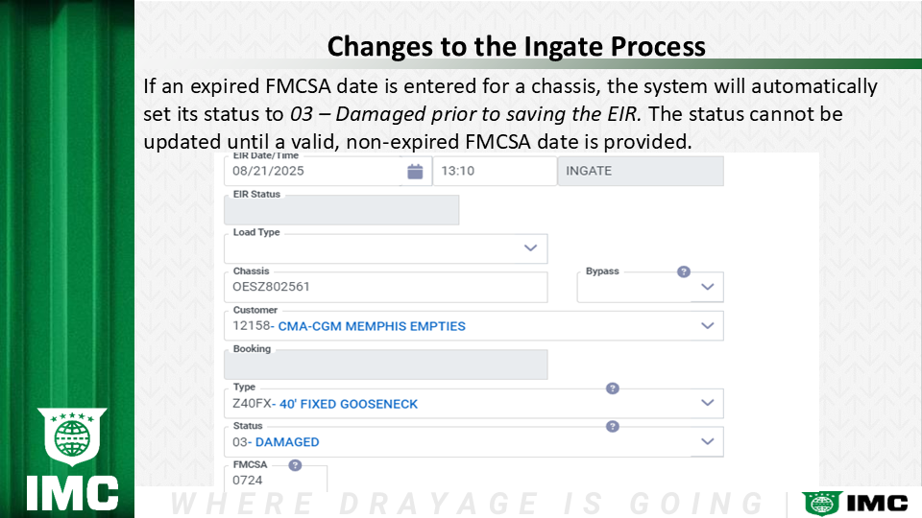Click the Bypass help question-mark icon
This screenshot has width=922, height=518.
click(x=684, y=271)
